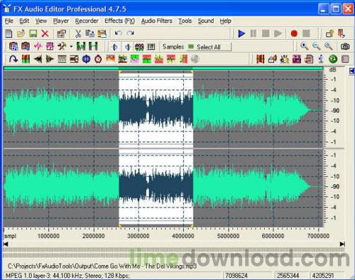Click the 3000000 mark on the sample ruler
The image size is (355, 280).
tap(138, 236)
